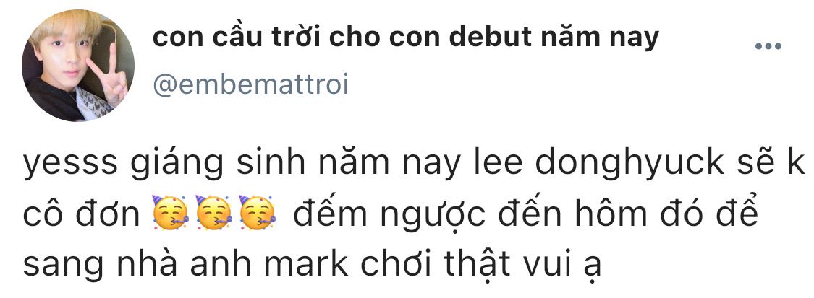Select the last party-face emoji
Viewport: 814px width, 298px height.
[x=256, y=213]
